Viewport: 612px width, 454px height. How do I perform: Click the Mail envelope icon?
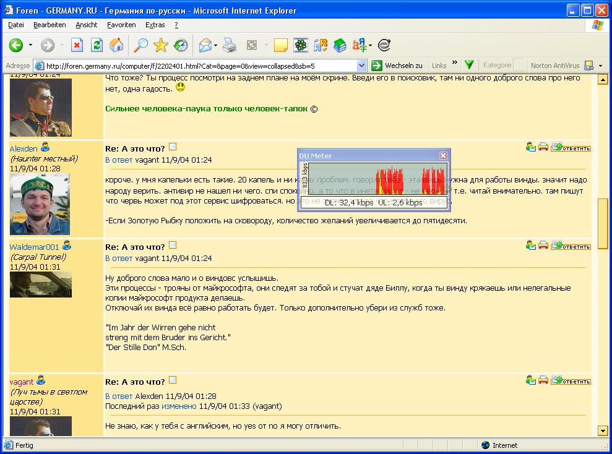point(205,45)
